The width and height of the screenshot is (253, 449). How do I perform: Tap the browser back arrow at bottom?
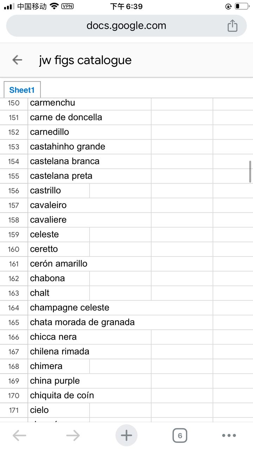(x=19, y=436)
